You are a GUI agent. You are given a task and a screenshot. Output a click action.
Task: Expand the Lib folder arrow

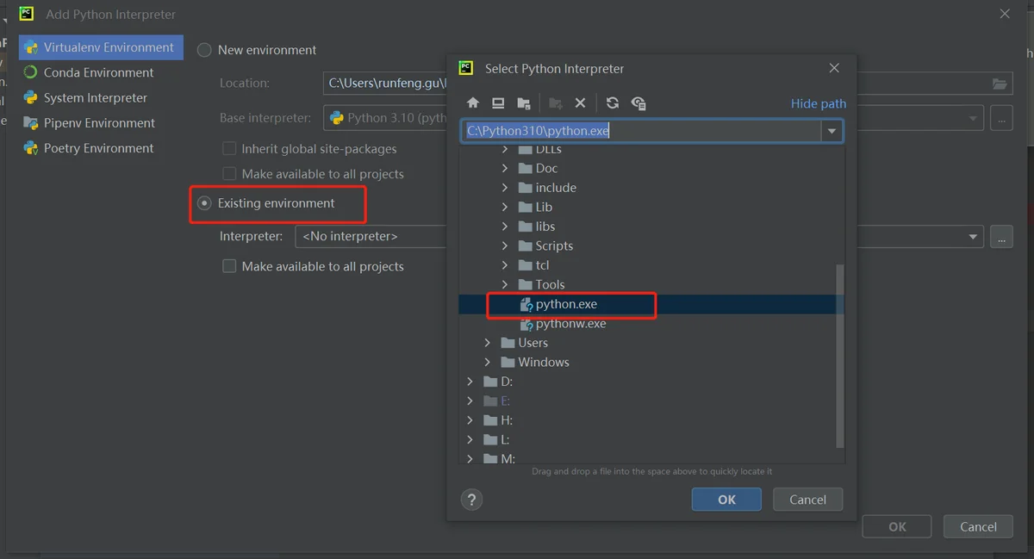(505, 208)
